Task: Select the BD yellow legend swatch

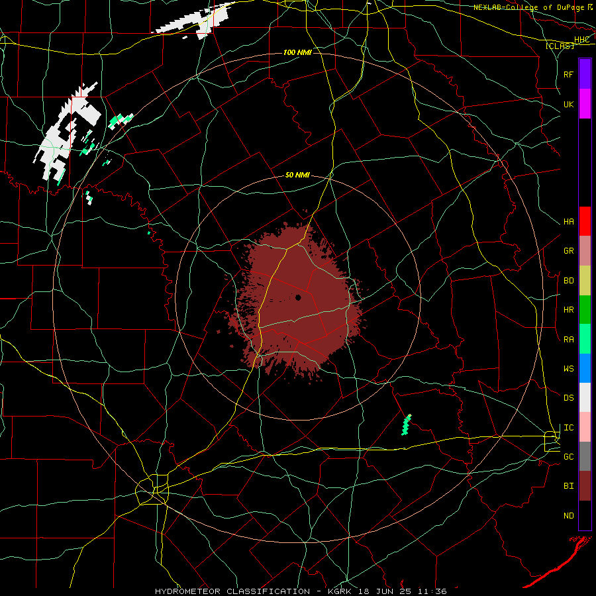Action: (x=585, y=280)
